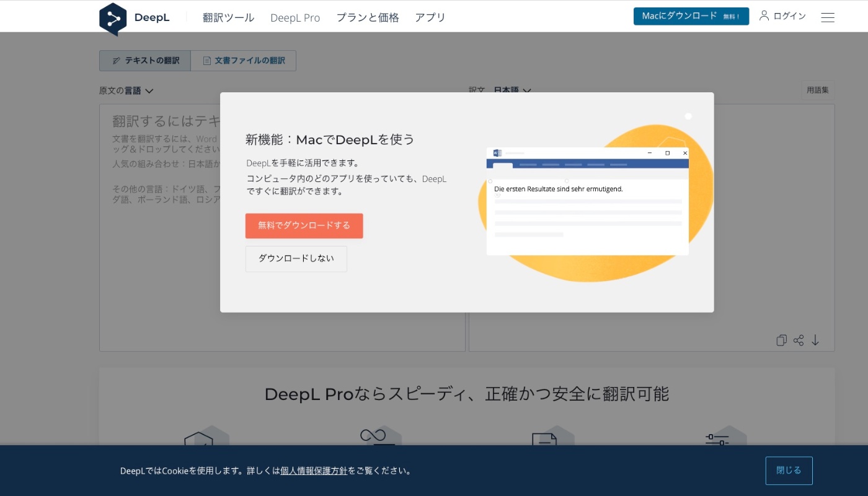Open 個人情報保護方針 link
Image resolution: width=868 pixels, height=496 pixels.
[x=314, y=471]
